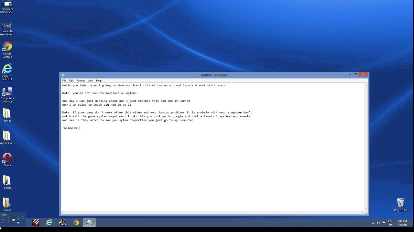This screenshot has height=232, width=414.
Task: Click the line starting 'hello you tube today'
Action: [144, 85]
